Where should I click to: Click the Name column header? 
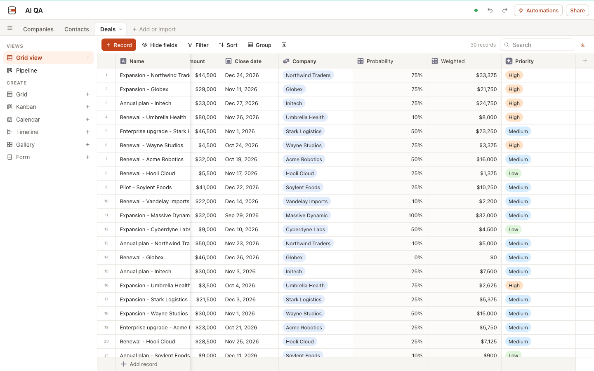click(x=153, y=61)
